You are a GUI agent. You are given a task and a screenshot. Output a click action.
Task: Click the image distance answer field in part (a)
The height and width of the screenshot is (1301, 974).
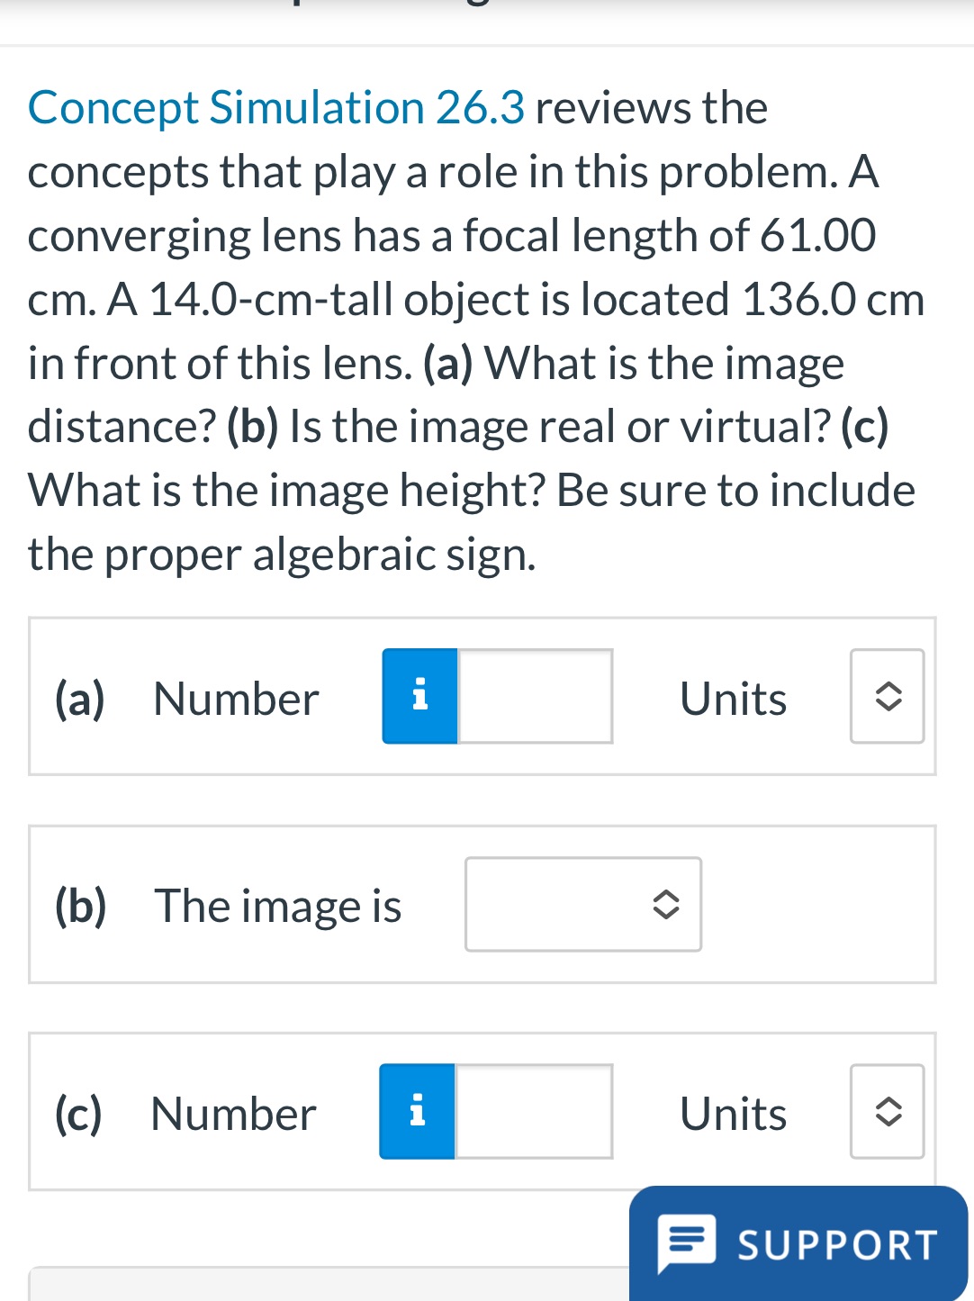click(534, 695)
